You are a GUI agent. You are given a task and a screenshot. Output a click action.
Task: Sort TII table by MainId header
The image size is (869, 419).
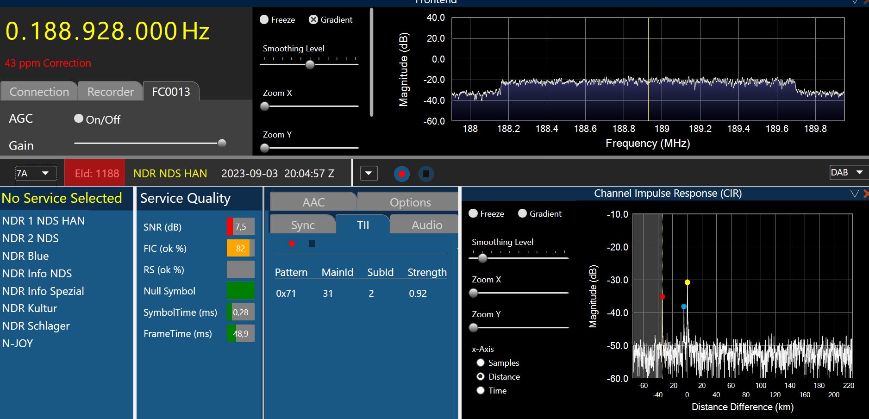tap(338, 272)
